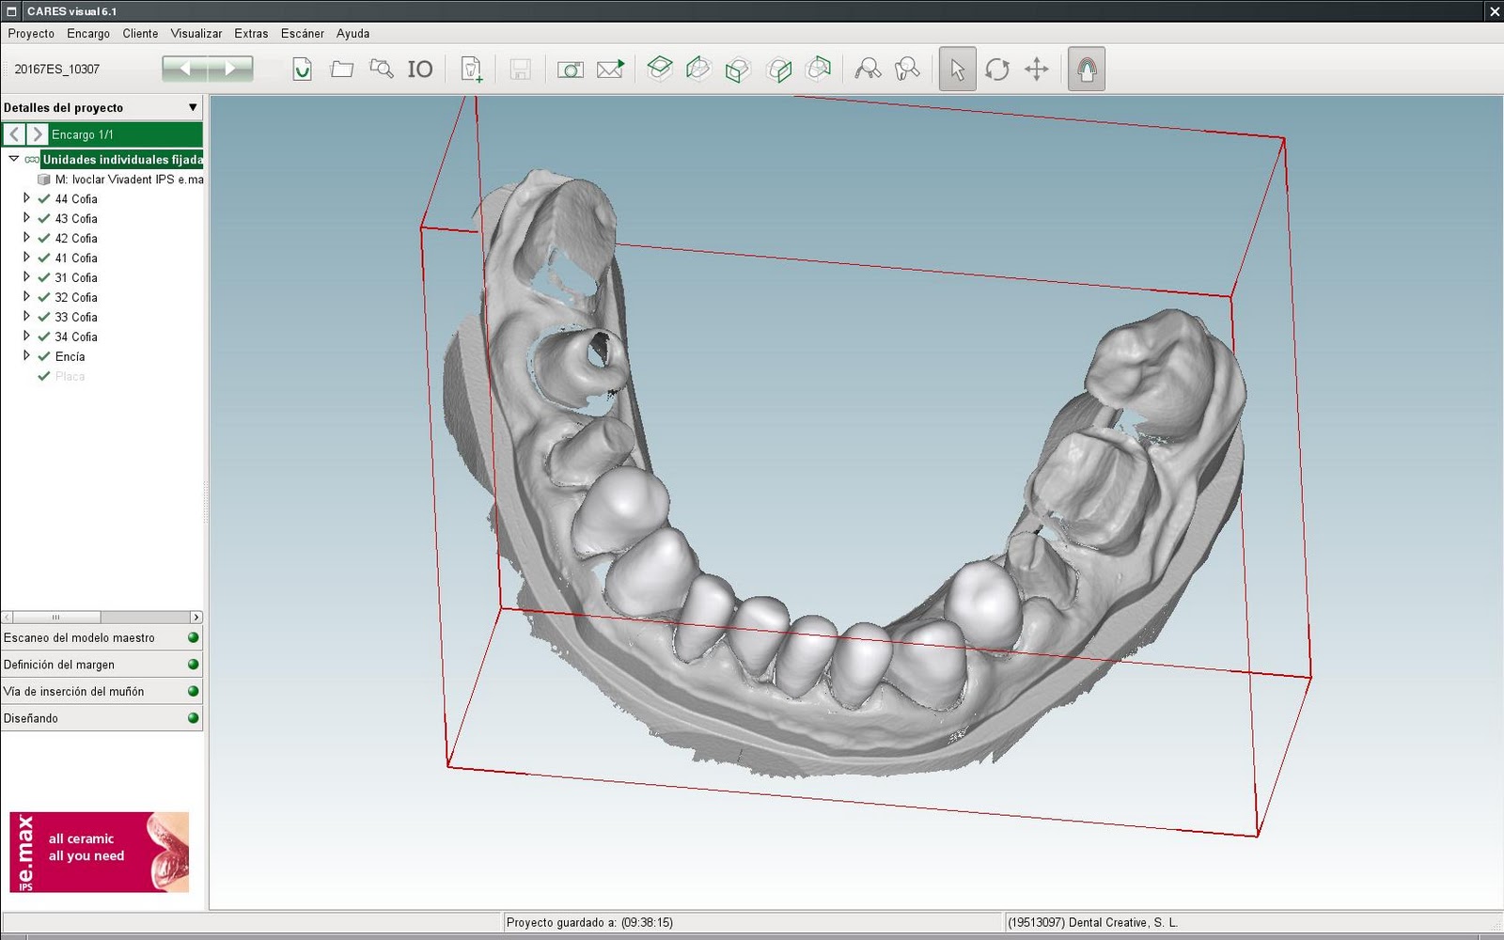The height and width of the screenshot is (940, 1504).
Task: Open the Visualizar menu
Action: 195,33
